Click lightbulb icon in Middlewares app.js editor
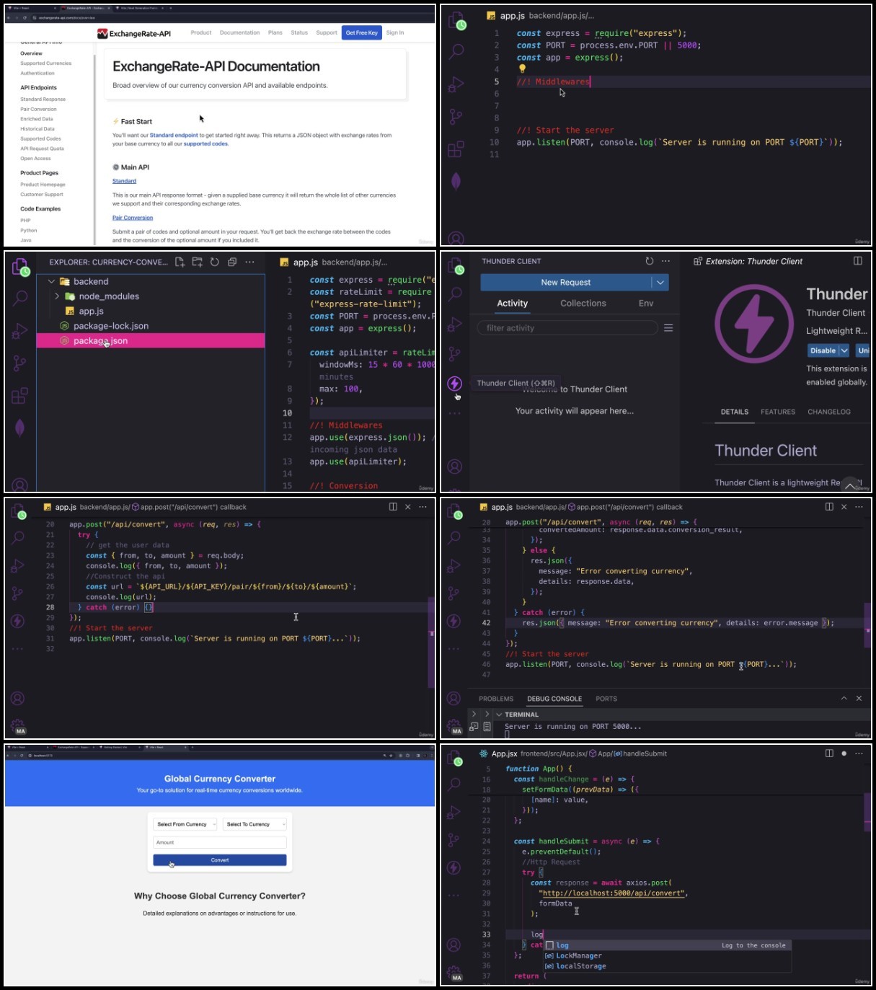 pyautogui.click(x=522, y=69)
